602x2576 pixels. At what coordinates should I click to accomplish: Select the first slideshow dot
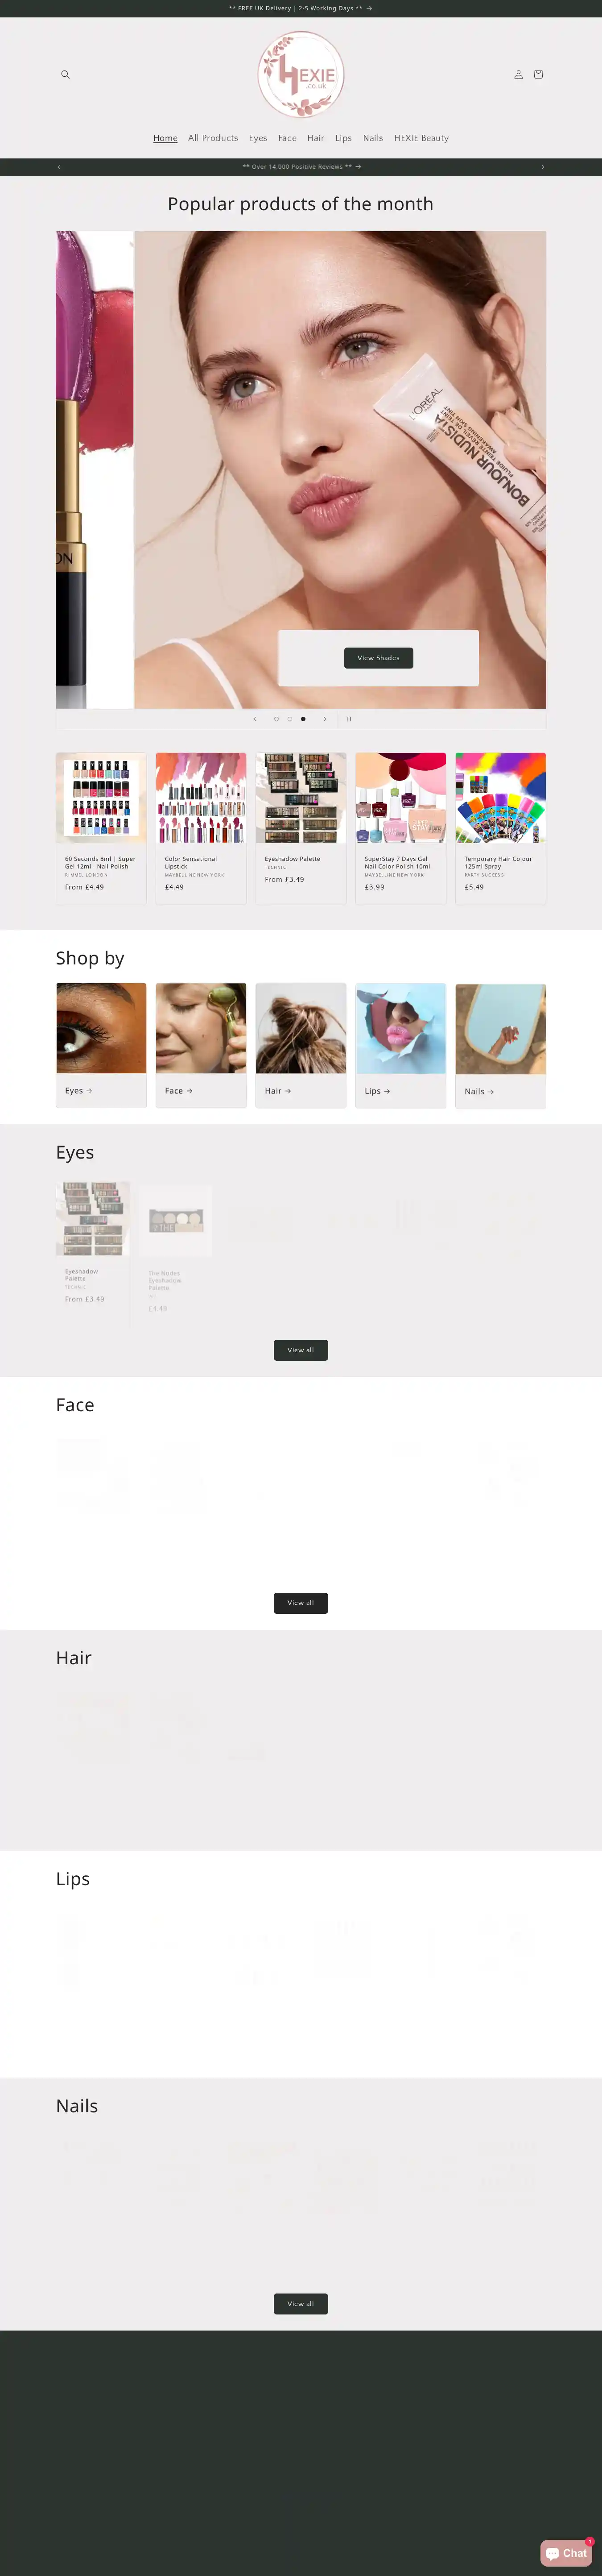[277, 719]
